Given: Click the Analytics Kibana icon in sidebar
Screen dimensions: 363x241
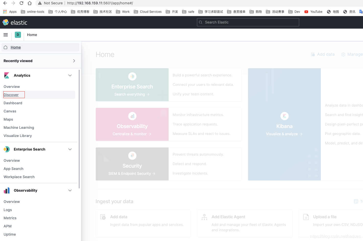Looking at the screenshot, I should [7, 75].
